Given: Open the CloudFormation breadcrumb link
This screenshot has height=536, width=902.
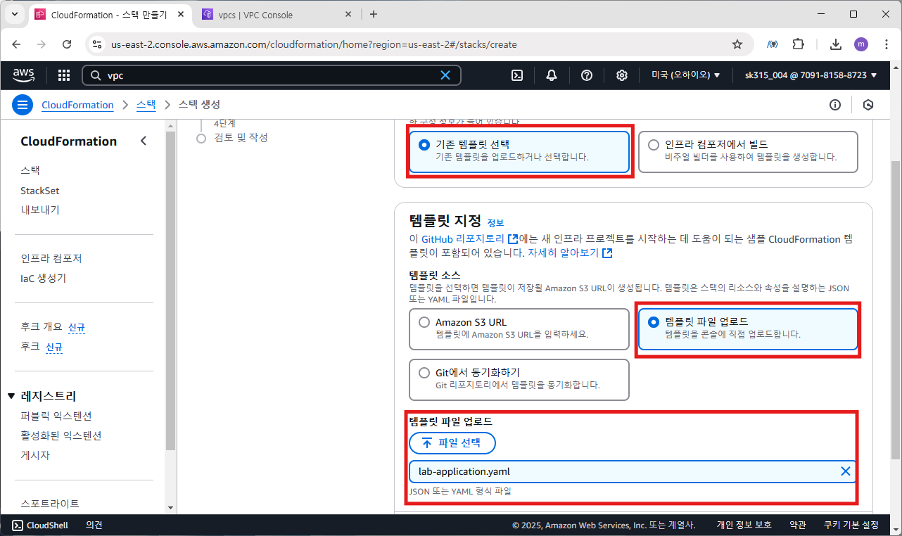Looking at the screenshot, I should (77, 105).
